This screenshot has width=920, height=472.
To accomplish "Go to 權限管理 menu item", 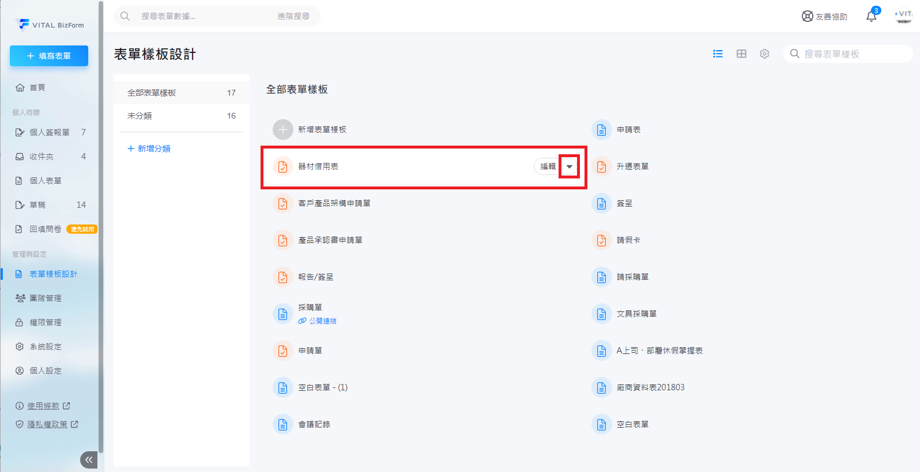I will (46, 322).
